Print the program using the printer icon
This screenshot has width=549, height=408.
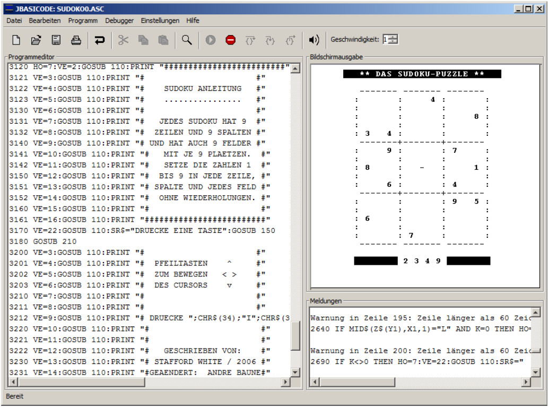(76, 40)
